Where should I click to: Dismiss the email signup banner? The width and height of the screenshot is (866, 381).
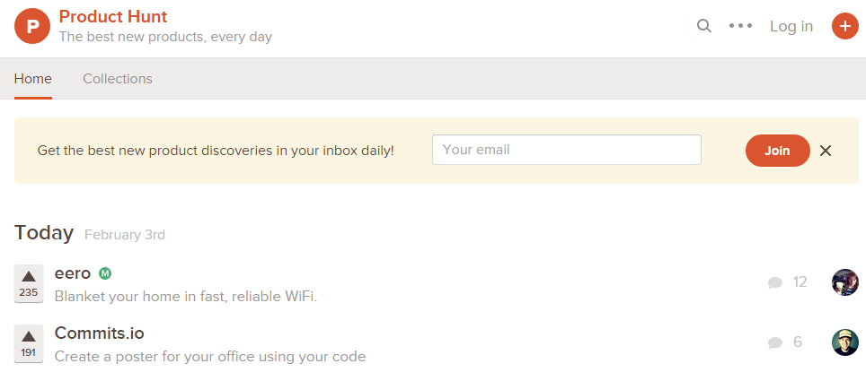[826, 151]
